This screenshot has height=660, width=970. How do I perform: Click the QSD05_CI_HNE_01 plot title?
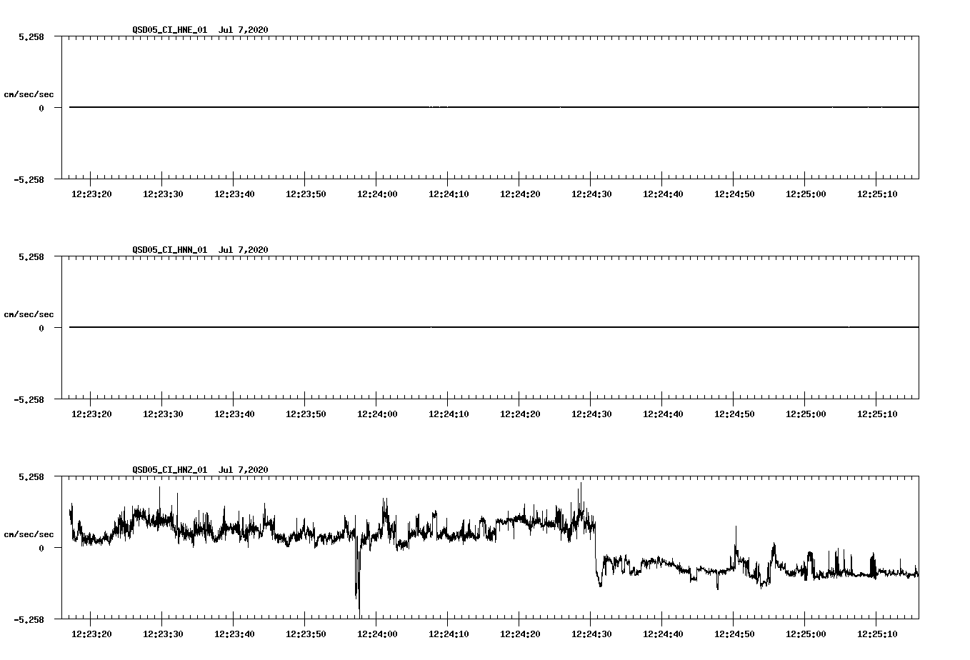click(x=200, y=30)
